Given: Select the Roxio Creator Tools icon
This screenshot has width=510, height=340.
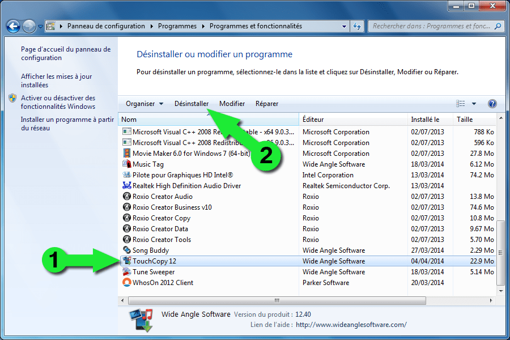Looking at the screenshot, I should 126,239.
